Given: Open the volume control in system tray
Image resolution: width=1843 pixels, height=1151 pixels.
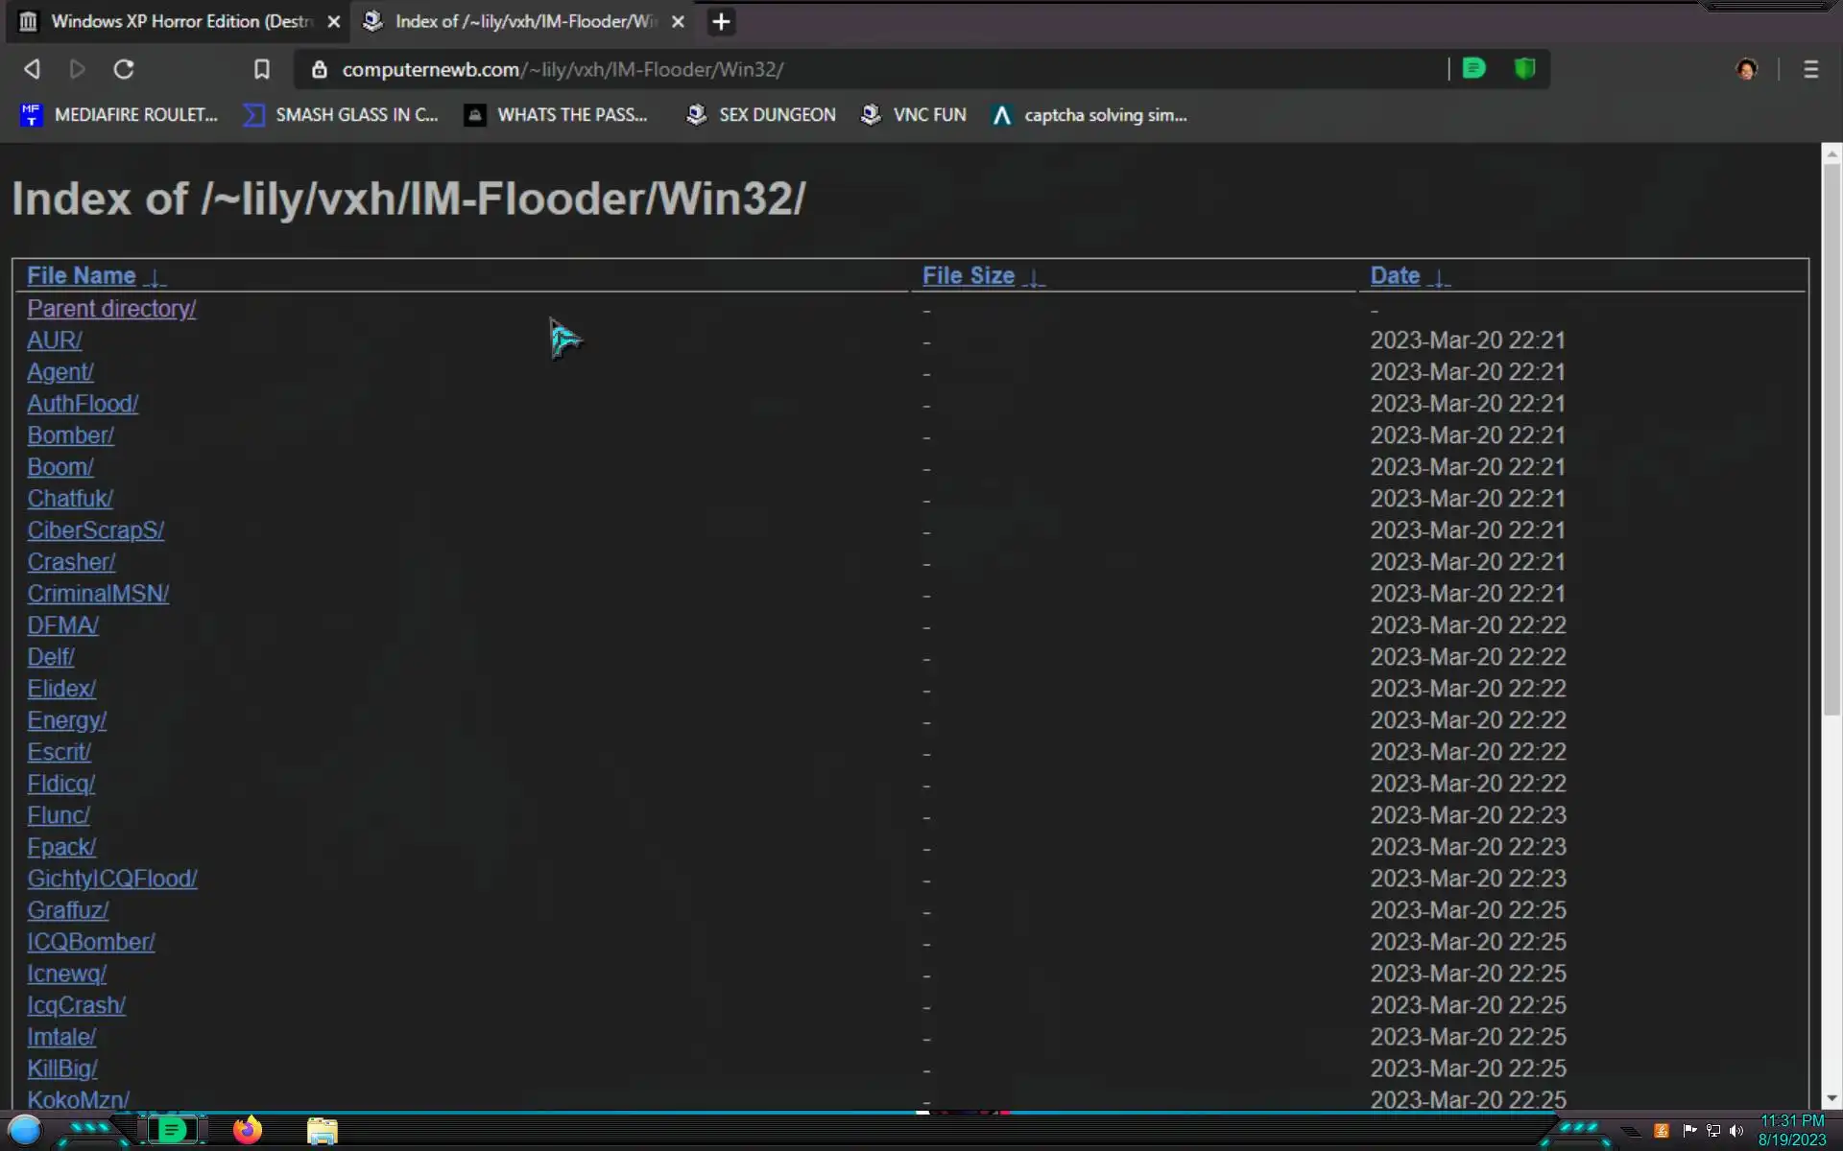Looking at the screenshot, I should 1735,1131.
